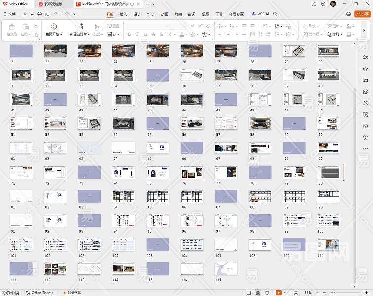
Task: Click the search magnifier icon beside WPS AI
Action: 275,14
